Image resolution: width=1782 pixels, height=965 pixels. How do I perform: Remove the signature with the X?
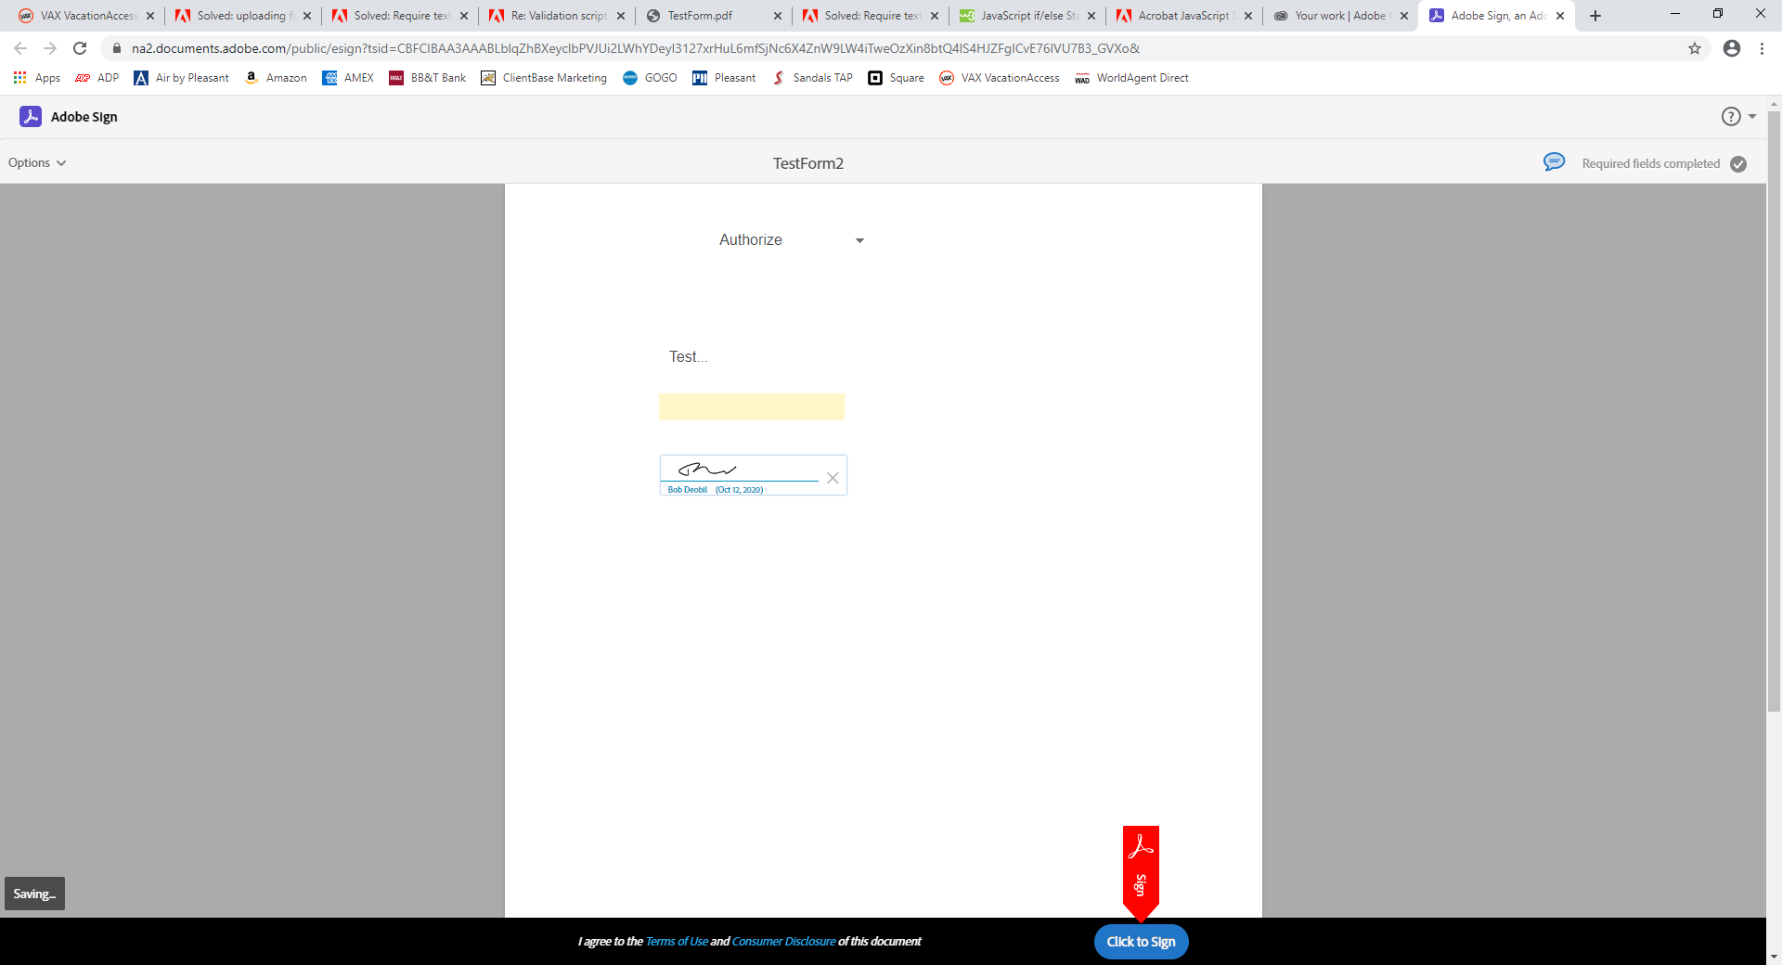pyautogui.click(x=833, y=478)
